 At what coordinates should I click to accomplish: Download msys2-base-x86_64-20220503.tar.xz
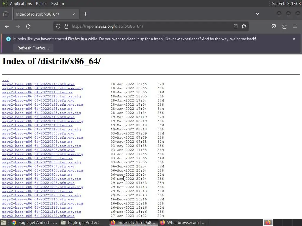37,142
